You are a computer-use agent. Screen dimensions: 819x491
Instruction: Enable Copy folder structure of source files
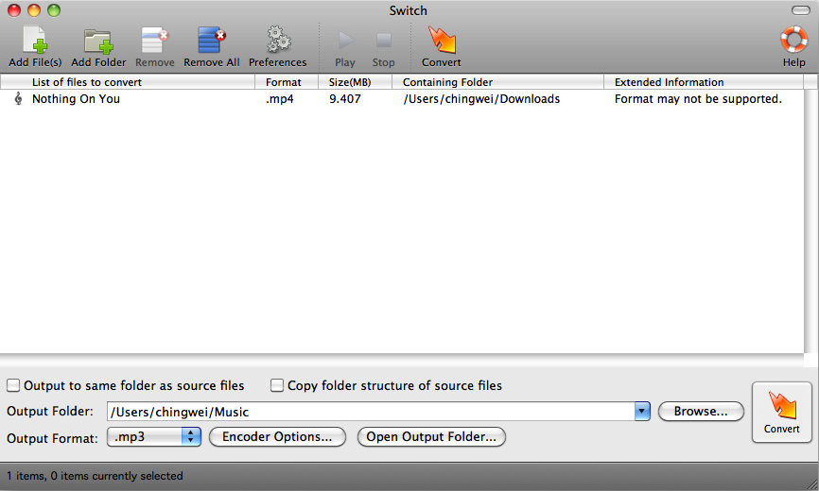[277, 385]
